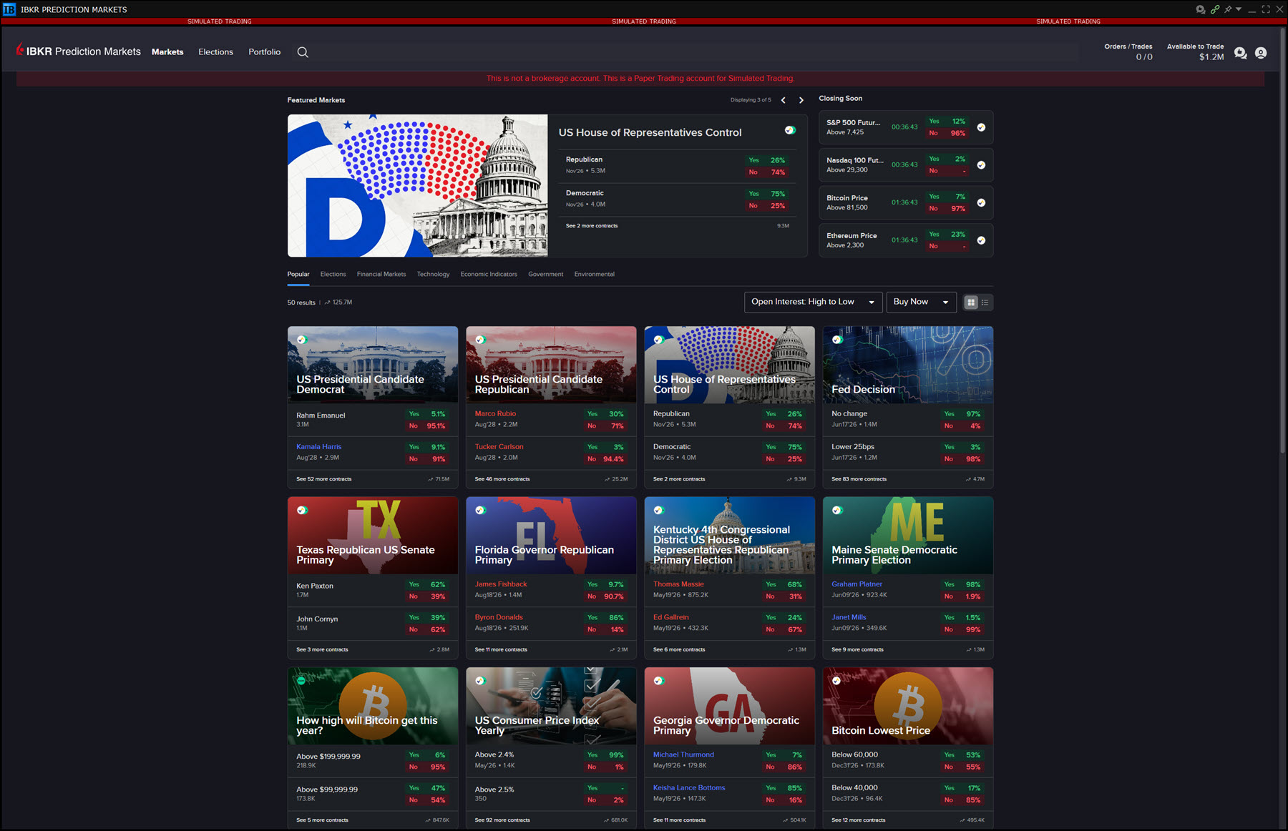Select No 39% for Ken Paxton

click(427, 596)
